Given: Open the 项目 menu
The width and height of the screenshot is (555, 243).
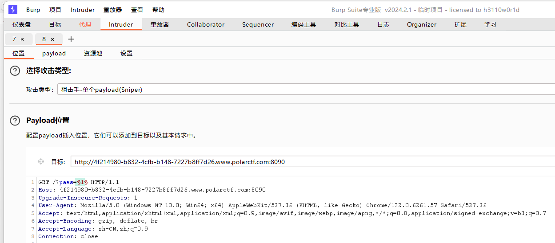Looking at the screenshot, I should click(x=56, y=10).
